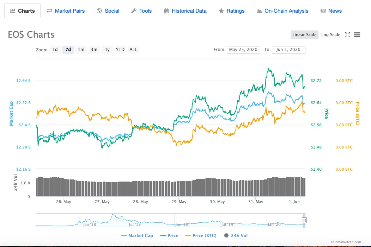Click the $2.28 B market cap axis label
Screen dimensions: 371x247
[23, 147]
